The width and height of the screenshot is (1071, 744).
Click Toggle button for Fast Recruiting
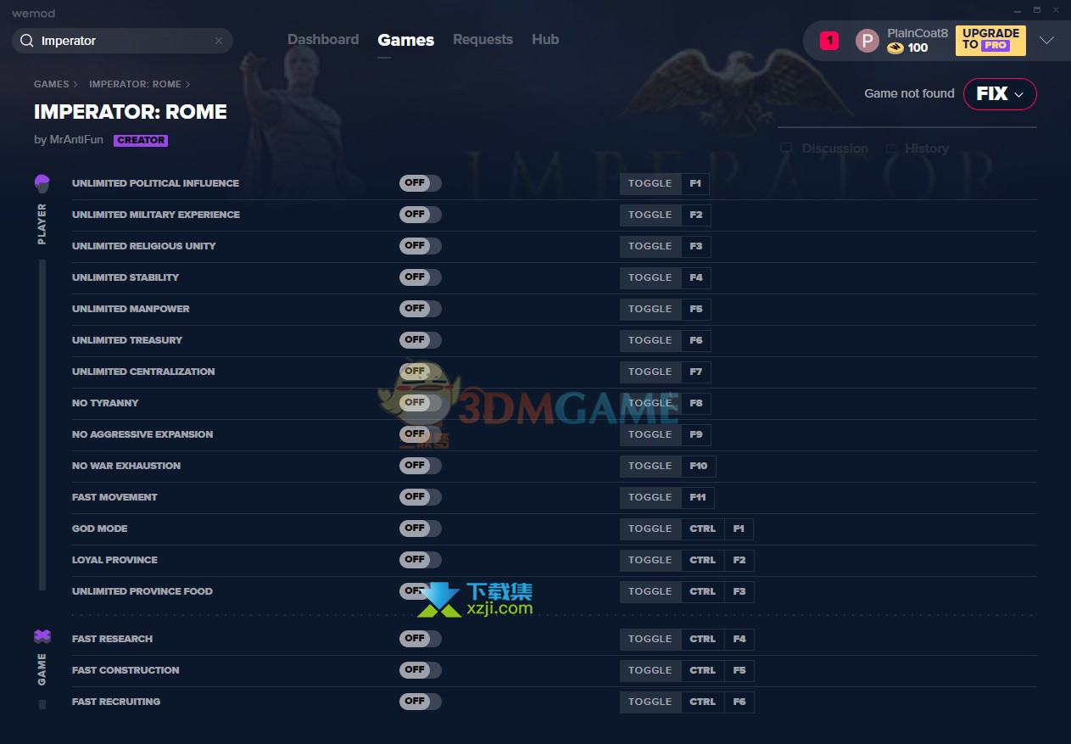pos(650,702)
